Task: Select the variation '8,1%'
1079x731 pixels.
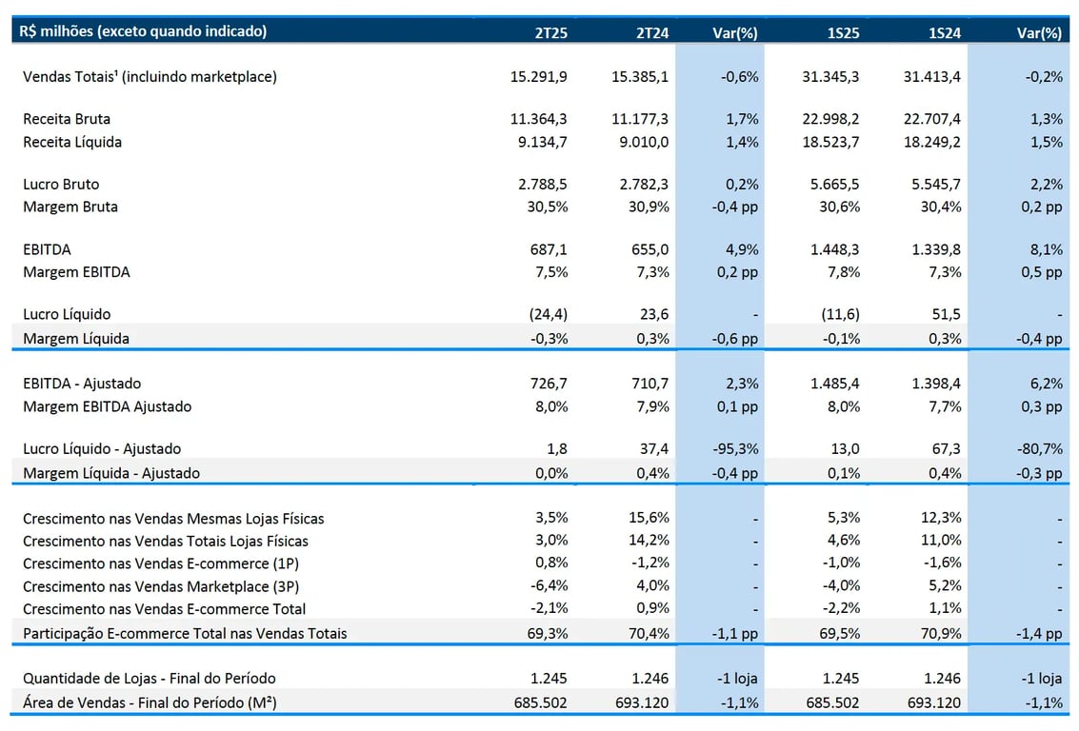Action: click(1046, 249)
